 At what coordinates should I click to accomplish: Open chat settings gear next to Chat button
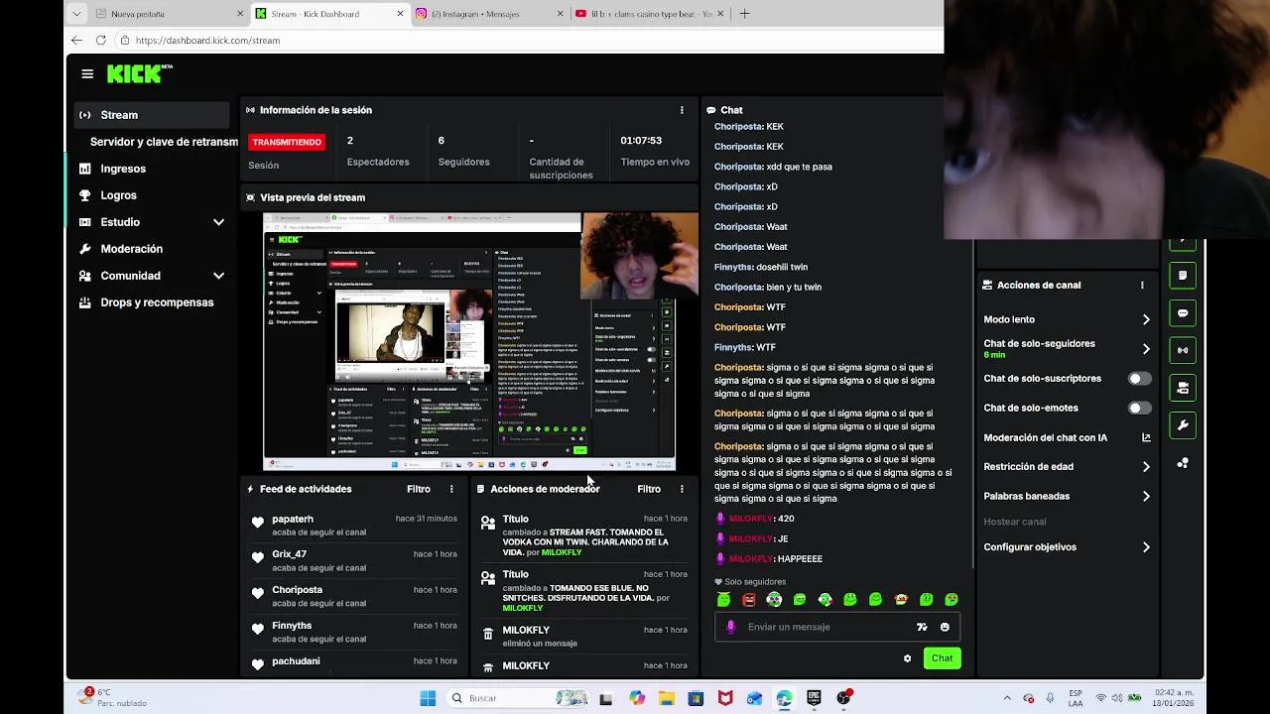[x=907, y=658]
